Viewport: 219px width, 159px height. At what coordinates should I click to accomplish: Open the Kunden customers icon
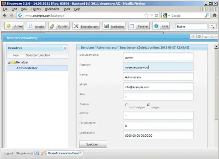pos(52,26)
